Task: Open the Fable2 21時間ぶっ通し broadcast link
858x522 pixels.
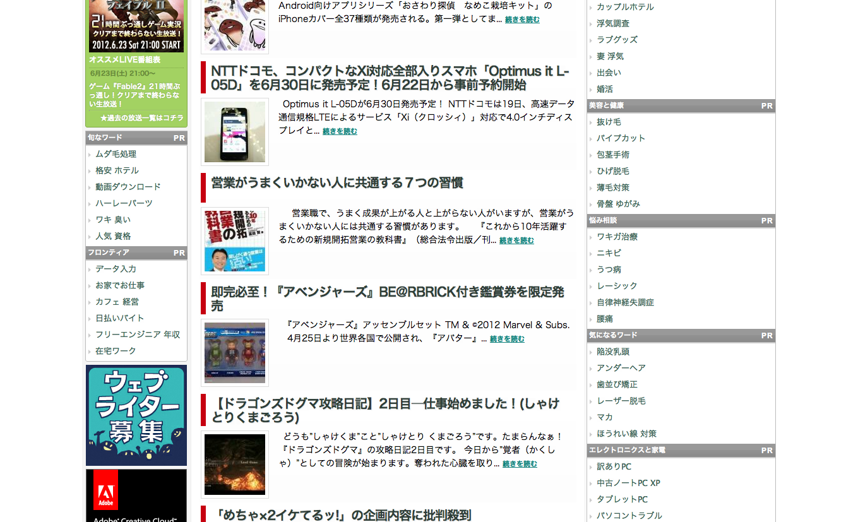Action: [135, 95]
